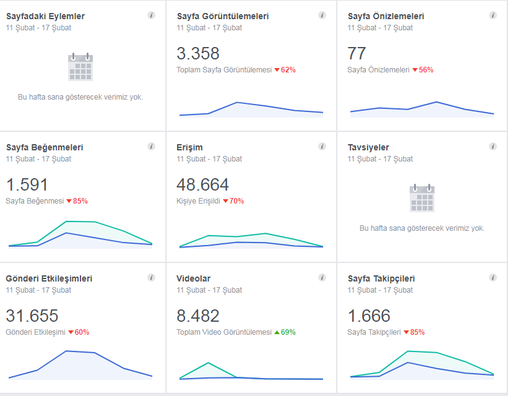Click calendar icon in Sayfadaki Eylemler card

pyautogui.click(x=80, y=67)
